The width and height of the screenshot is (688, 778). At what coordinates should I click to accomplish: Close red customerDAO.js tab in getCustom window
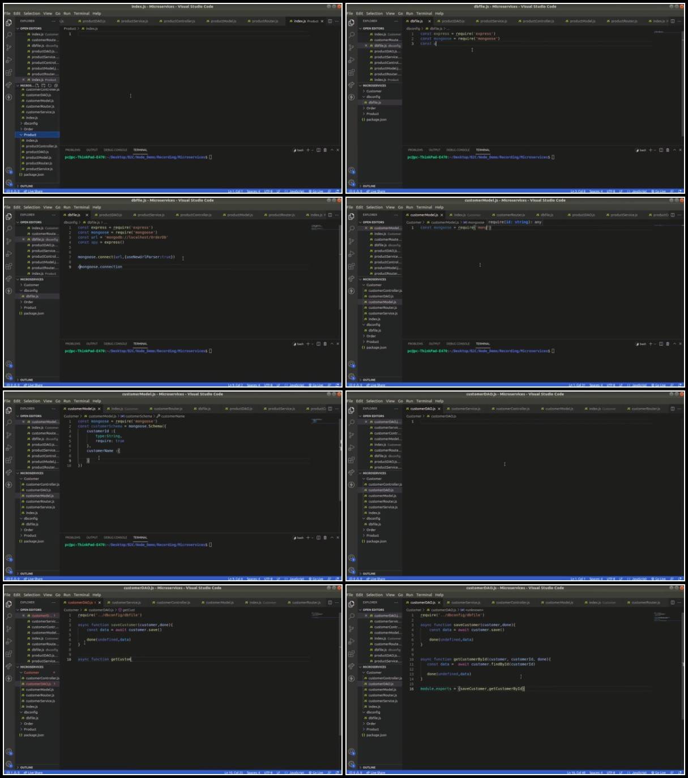point(100,602)
